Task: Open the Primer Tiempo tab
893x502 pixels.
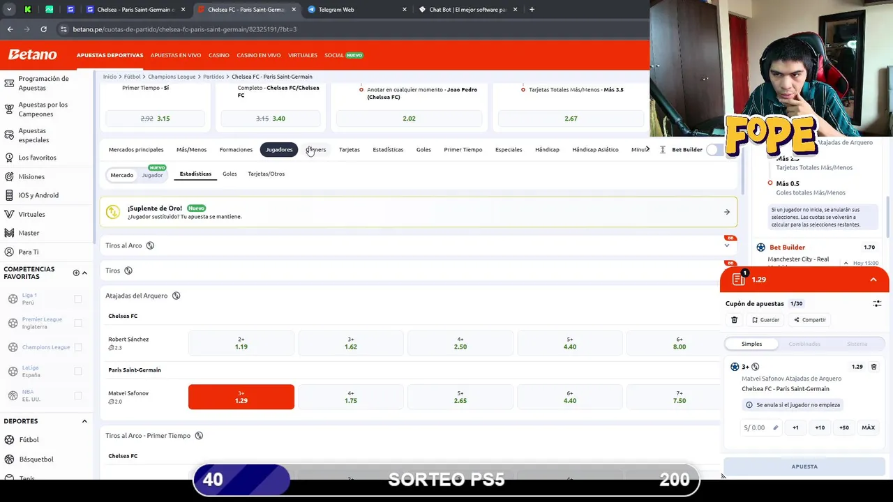Action: (x=463, y=150)
